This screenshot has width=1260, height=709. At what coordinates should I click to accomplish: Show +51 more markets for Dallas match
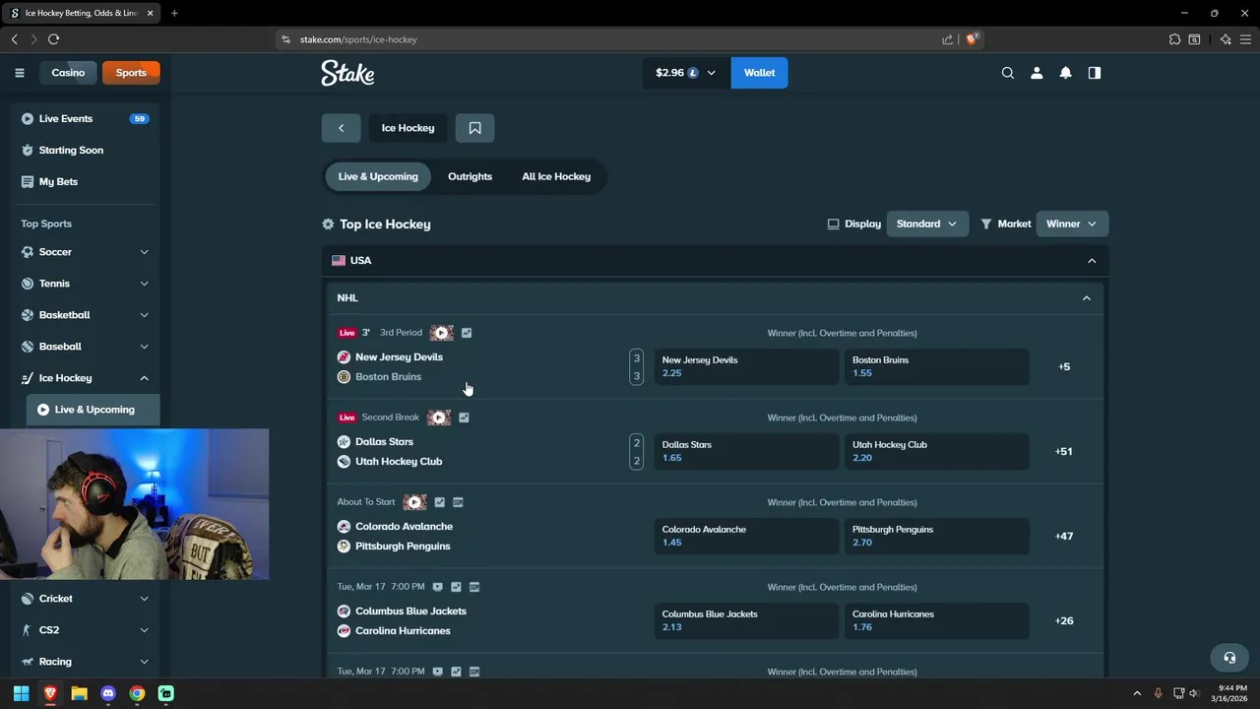coord(1063,452)
